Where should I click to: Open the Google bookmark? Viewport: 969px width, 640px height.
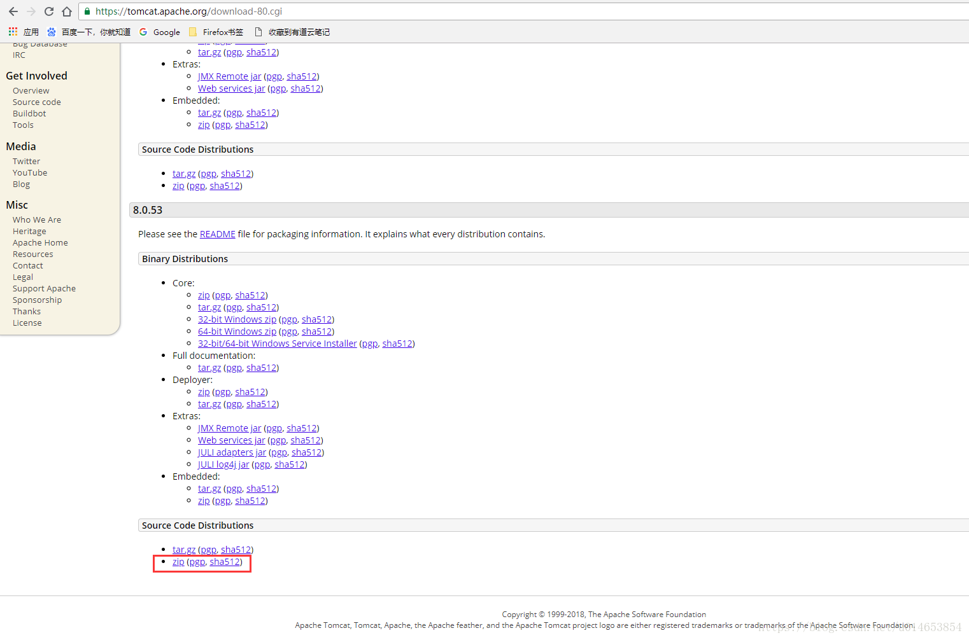click(x=160, y=32)
